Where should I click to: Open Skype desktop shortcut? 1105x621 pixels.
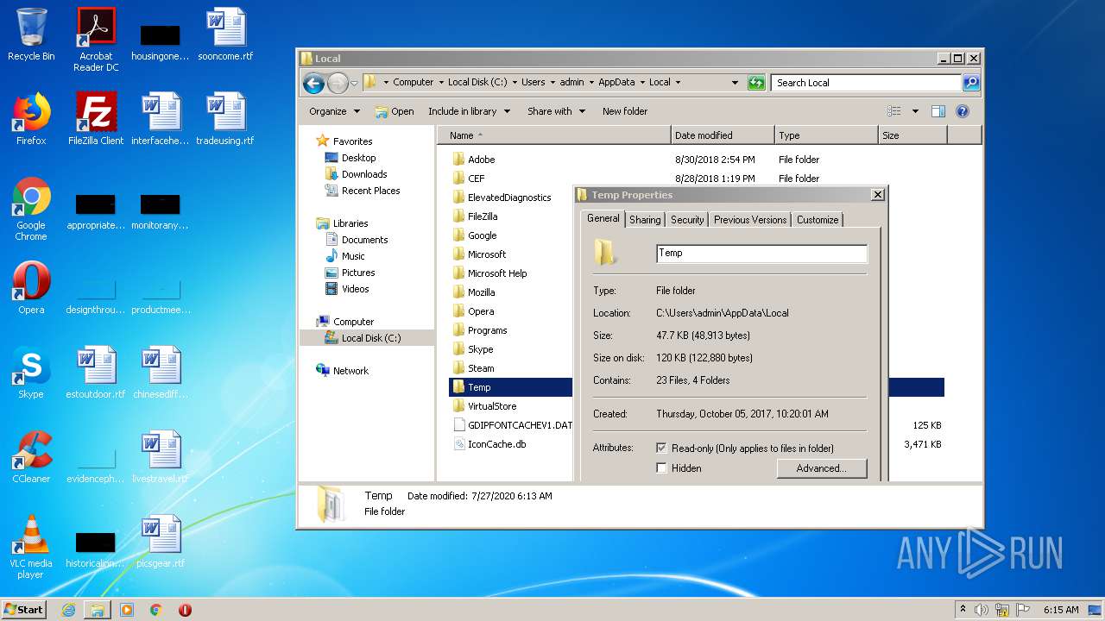(31, 373)
